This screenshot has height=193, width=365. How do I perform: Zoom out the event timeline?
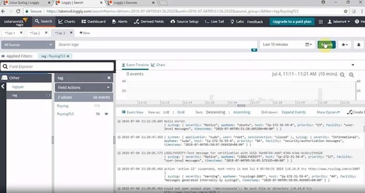tap(342, 74)
